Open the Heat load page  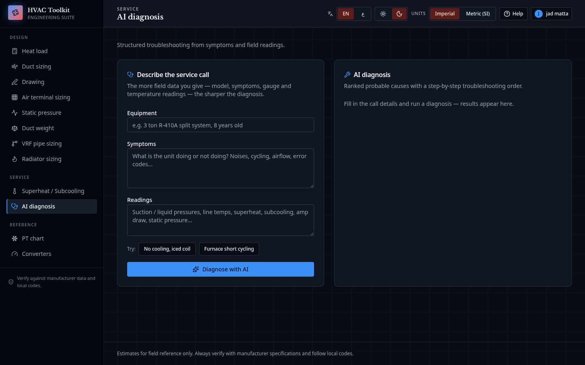tap(52, 51)
